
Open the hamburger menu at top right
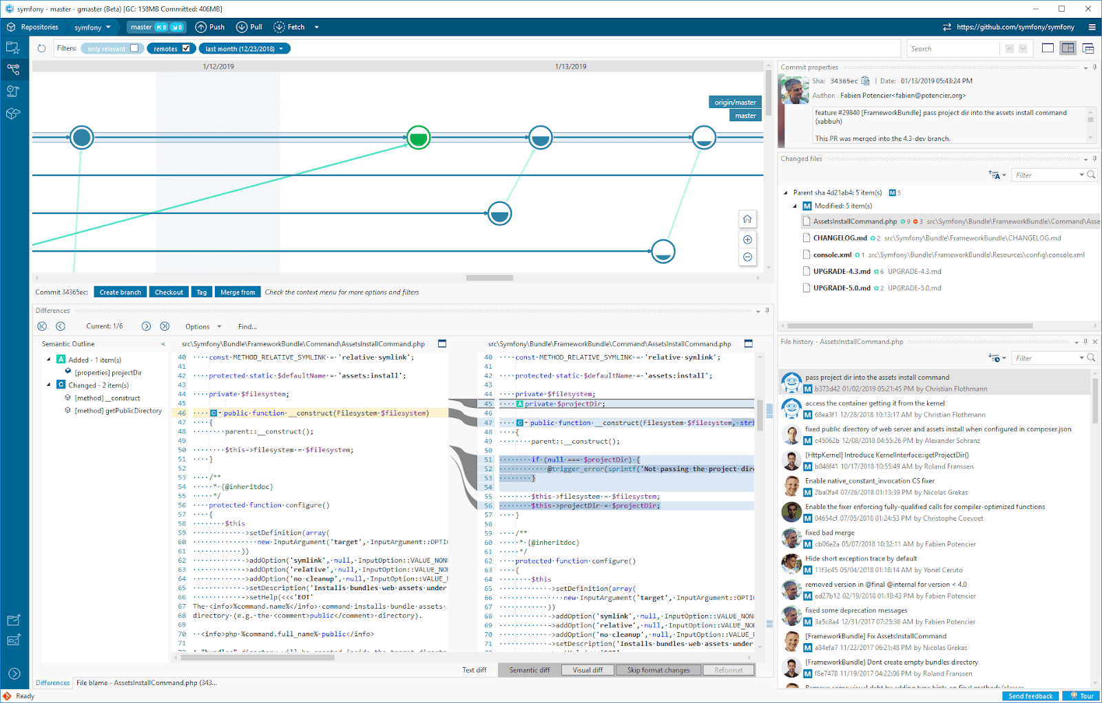[1092, 27]
